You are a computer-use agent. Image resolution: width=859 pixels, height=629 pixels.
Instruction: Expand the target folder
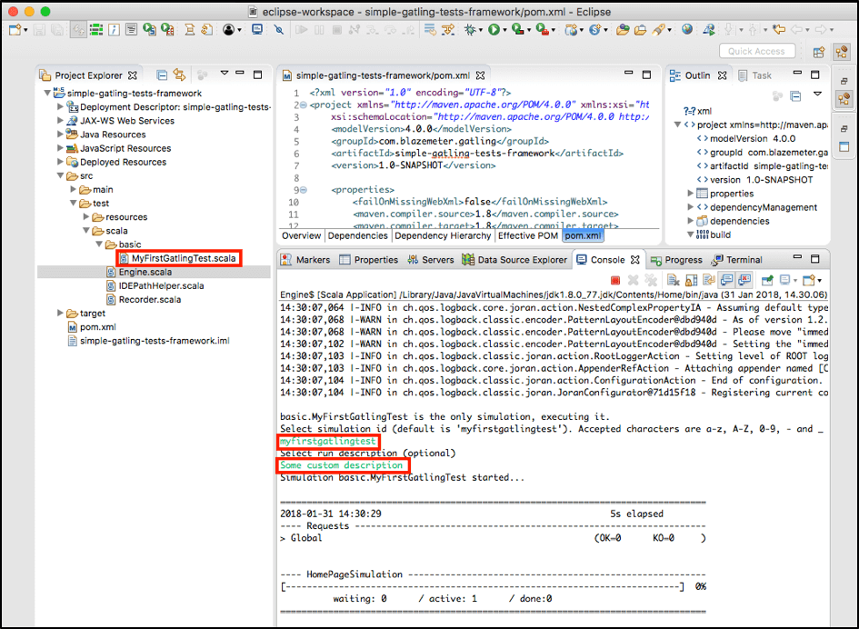(x=60, y=314)
